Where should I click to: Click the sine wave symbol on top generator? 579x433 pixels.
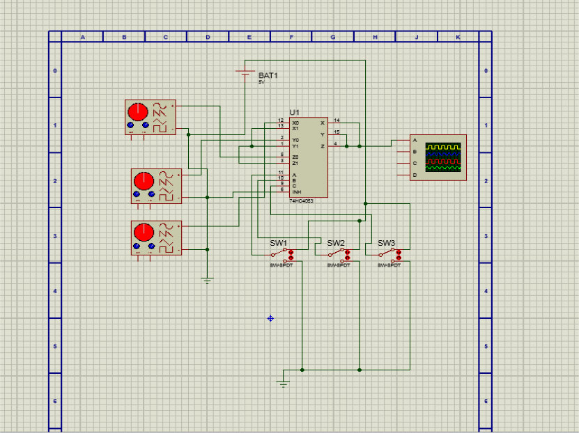[x=160, y=107]
